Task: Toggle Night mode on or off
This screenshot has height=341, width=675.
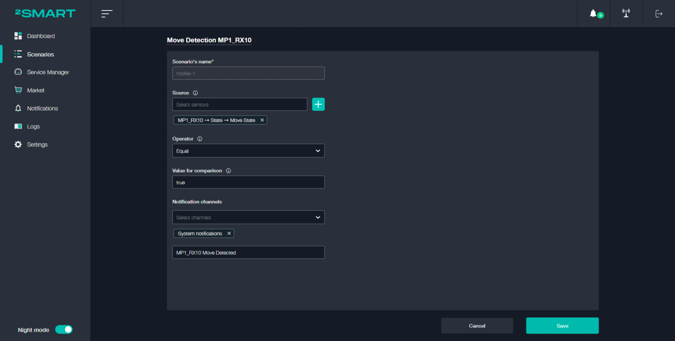Action: (64, 329)
